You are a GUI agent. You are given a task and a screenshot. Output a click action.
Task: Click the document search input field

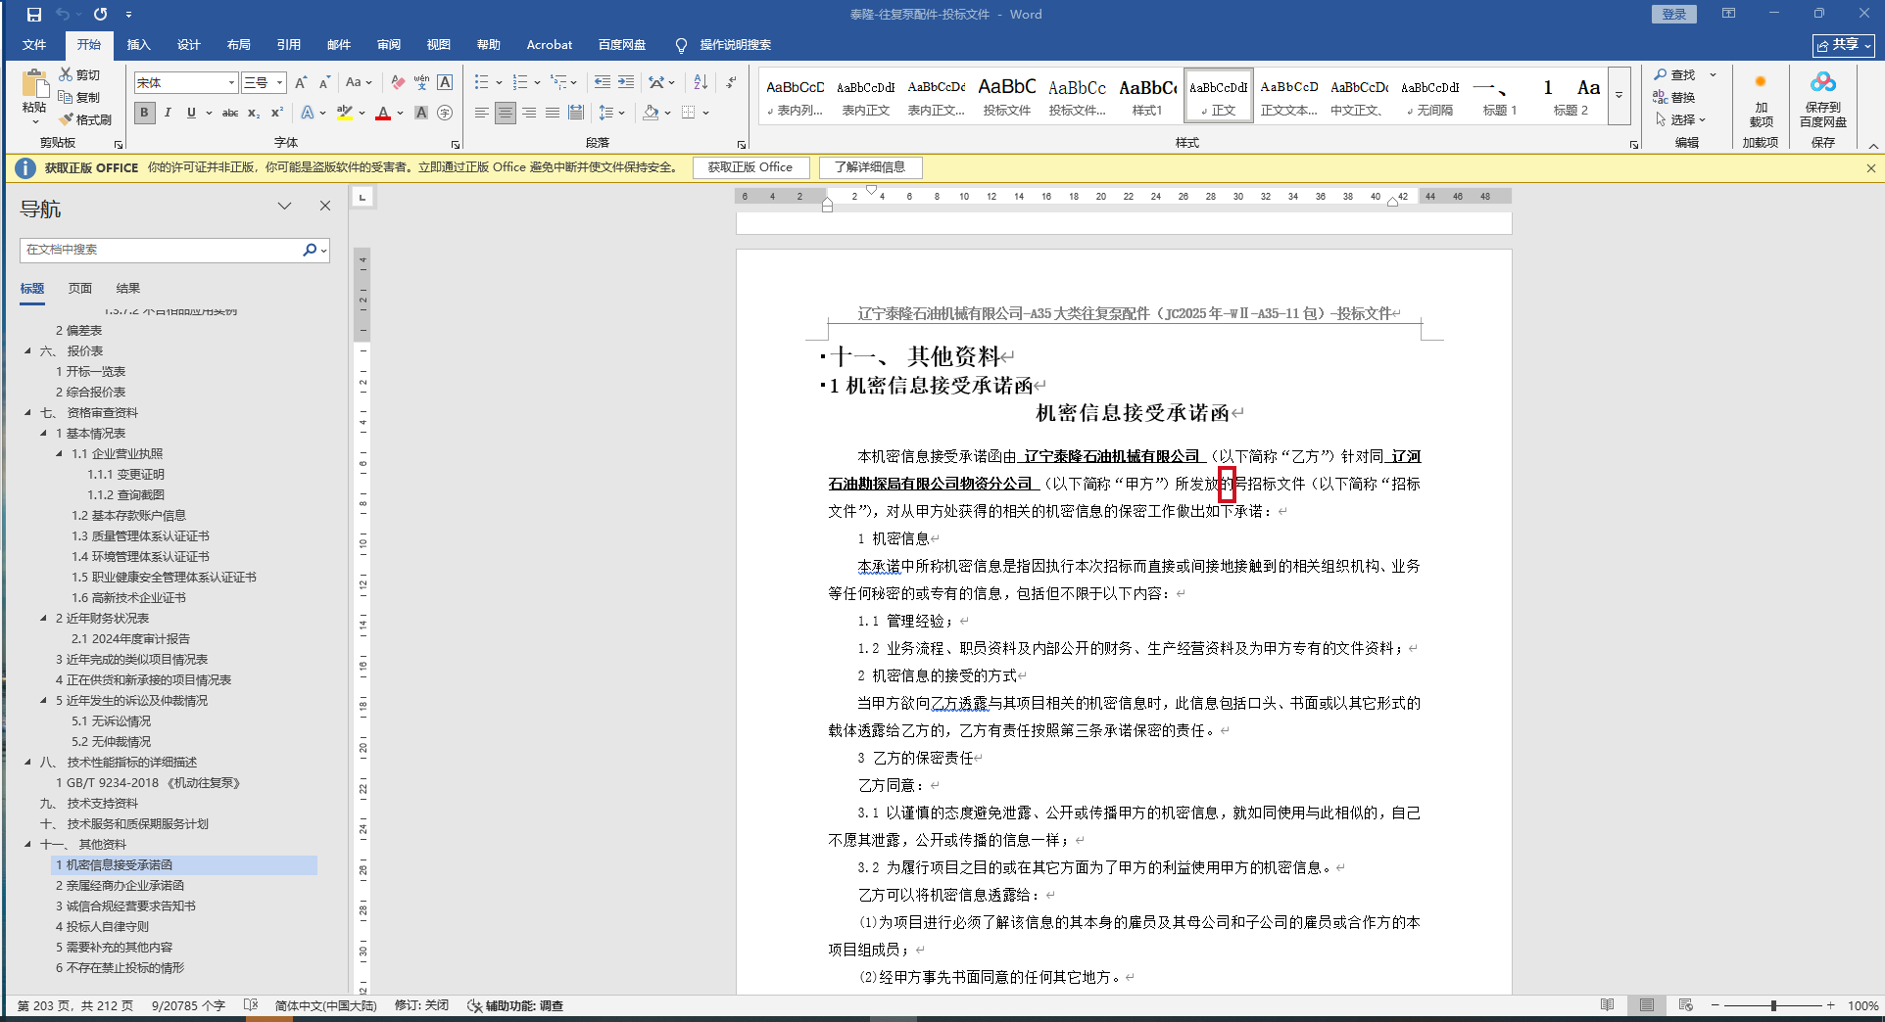[162, 250]
